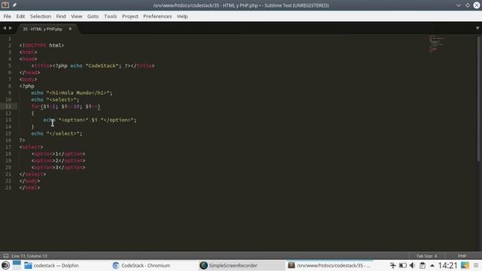This screenshot has width=482, height=271.
Task: Click the minimap code preview
Action: pos(437,44)
